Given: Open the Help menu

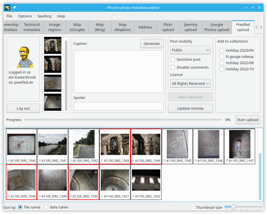Looking at the screenshot, I should click(x=61, y=16).
